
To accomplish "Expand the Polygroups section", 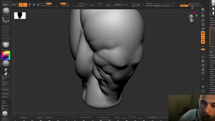I will pyautogui.click(x=212, y=76).
